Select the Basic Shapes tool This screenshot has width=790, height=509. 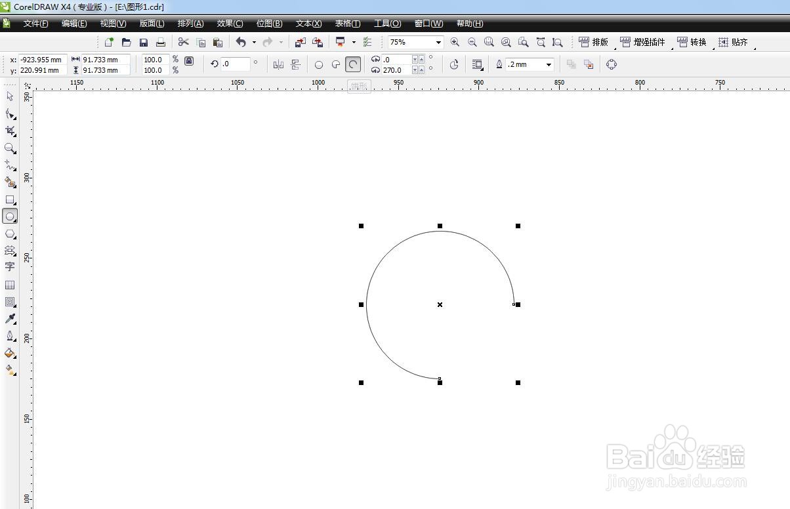[x=10, y=251]
